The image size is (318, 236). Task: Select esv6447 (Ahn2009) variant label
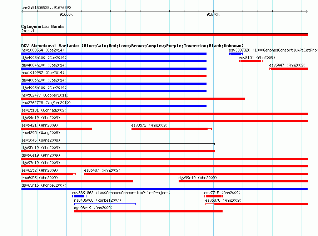click(287, 65)
